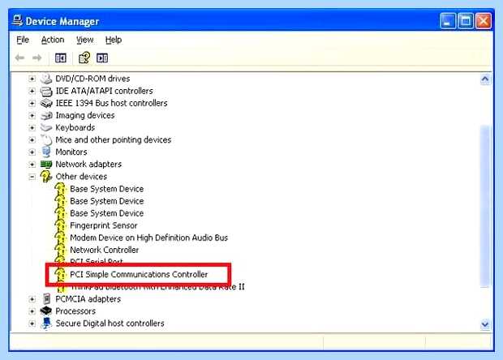This screenshot has width=503, height=360.
Task: Select the third Base System Device entry
Action: (x=107, y=213)
